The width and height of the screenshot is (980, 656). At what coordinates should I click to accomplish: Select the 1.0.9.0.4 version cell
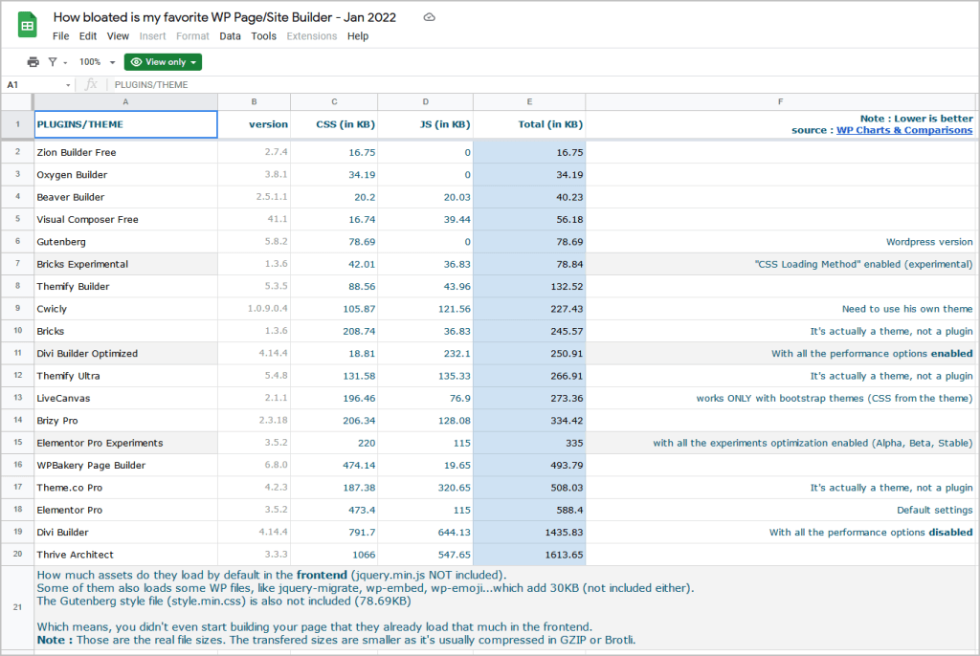click(x=254, y=309)
